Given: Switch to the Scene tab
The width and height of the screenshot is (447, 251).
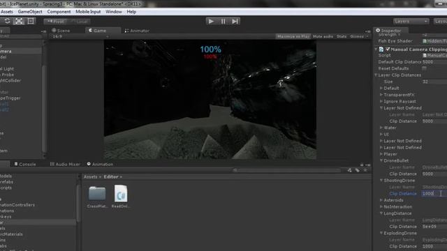Looking at the screenshot, I should click(x=61, y=31).
